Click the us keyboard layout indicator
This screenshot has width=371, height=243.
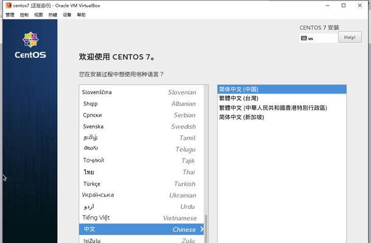(319, 38)
